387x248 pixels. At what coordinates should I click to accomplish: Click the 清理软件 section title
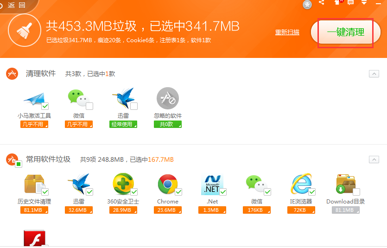point(41,74)
